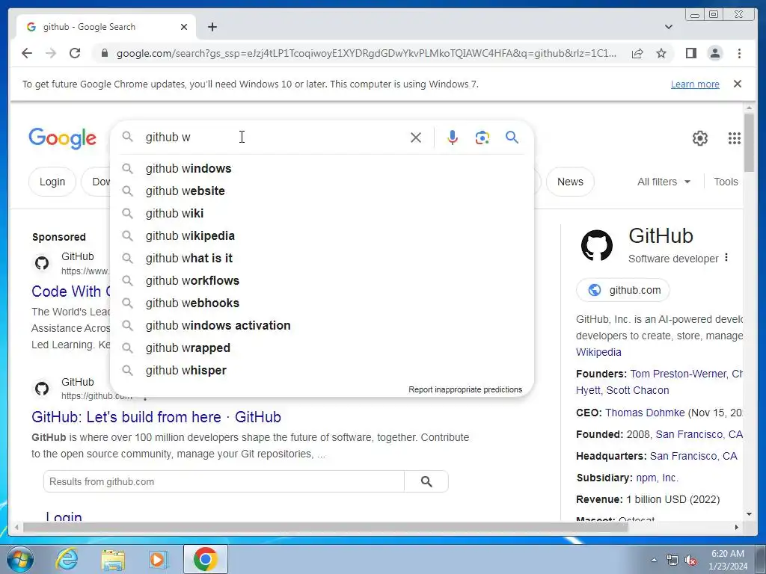
Task: Click scrollbar down arrow
Action: (x=749, y=514)
